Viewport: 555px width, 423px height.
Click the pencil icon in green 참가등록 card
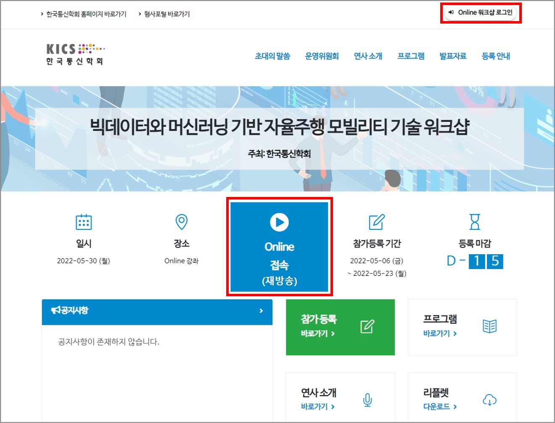[367, 326]
